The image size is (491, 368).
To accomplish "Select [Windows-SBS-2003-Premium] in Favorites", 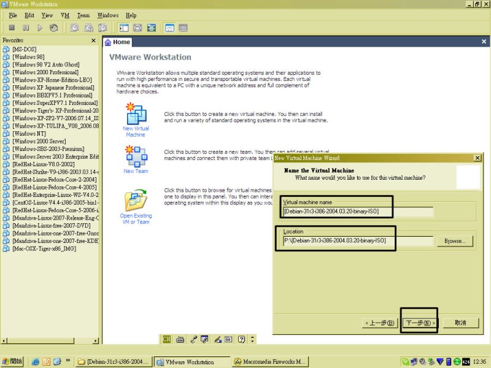I will pos(48,149).
